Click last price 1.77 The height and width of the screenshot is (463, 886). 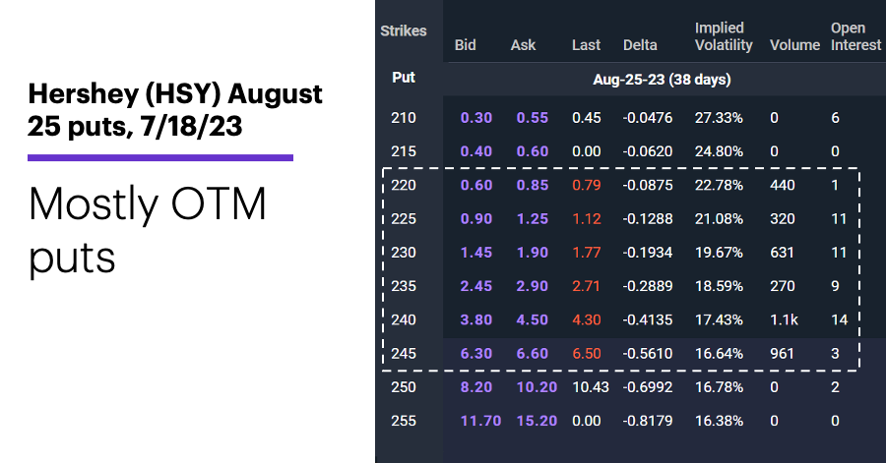click(x=587, y=253)
